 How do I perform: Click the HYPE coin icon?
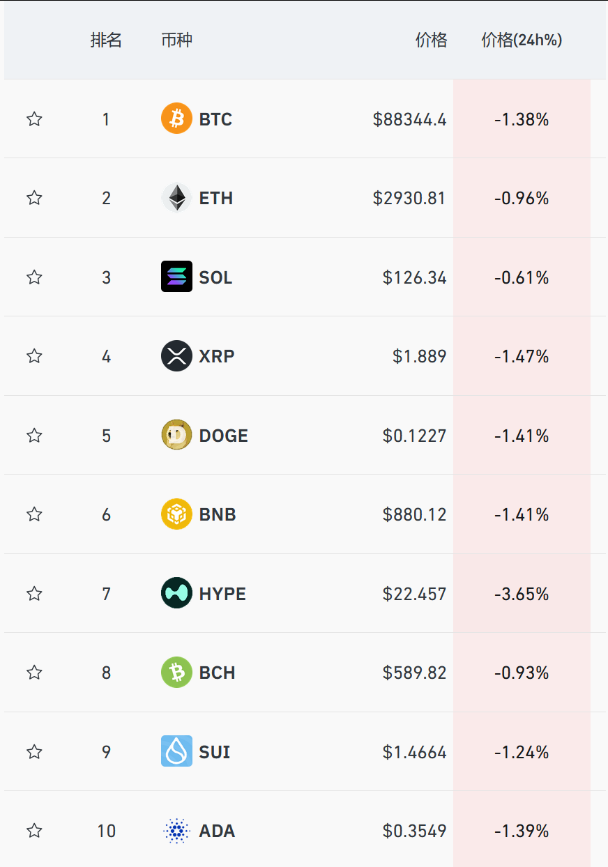[x=176, y=594]
